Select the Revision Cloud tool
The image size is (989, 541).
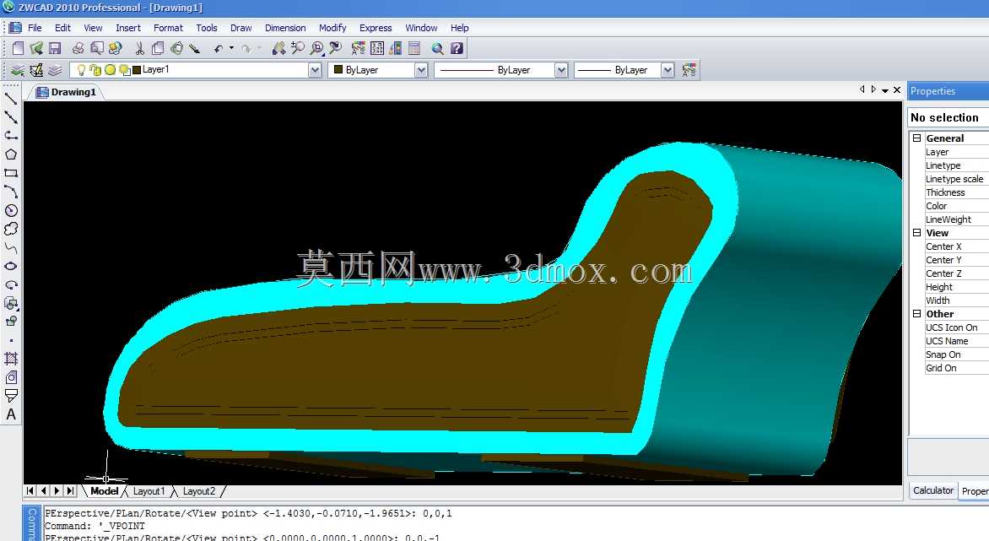tap(11, 229)
